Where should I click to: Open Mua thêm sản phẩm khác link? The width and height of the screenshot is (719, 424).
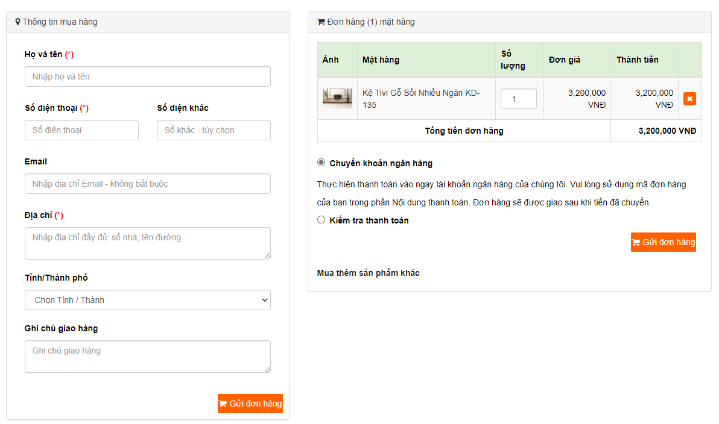[368, 273]
